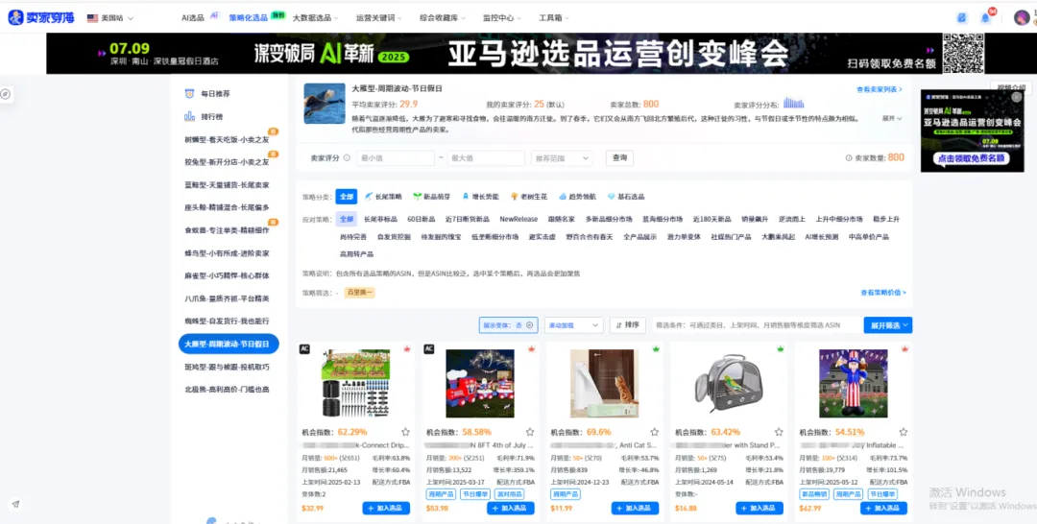Image resolution: width=1037 pixels, height=524 pixels.
Task: Close the floating summit ad popup
Action: click(x=1017, y=97)
